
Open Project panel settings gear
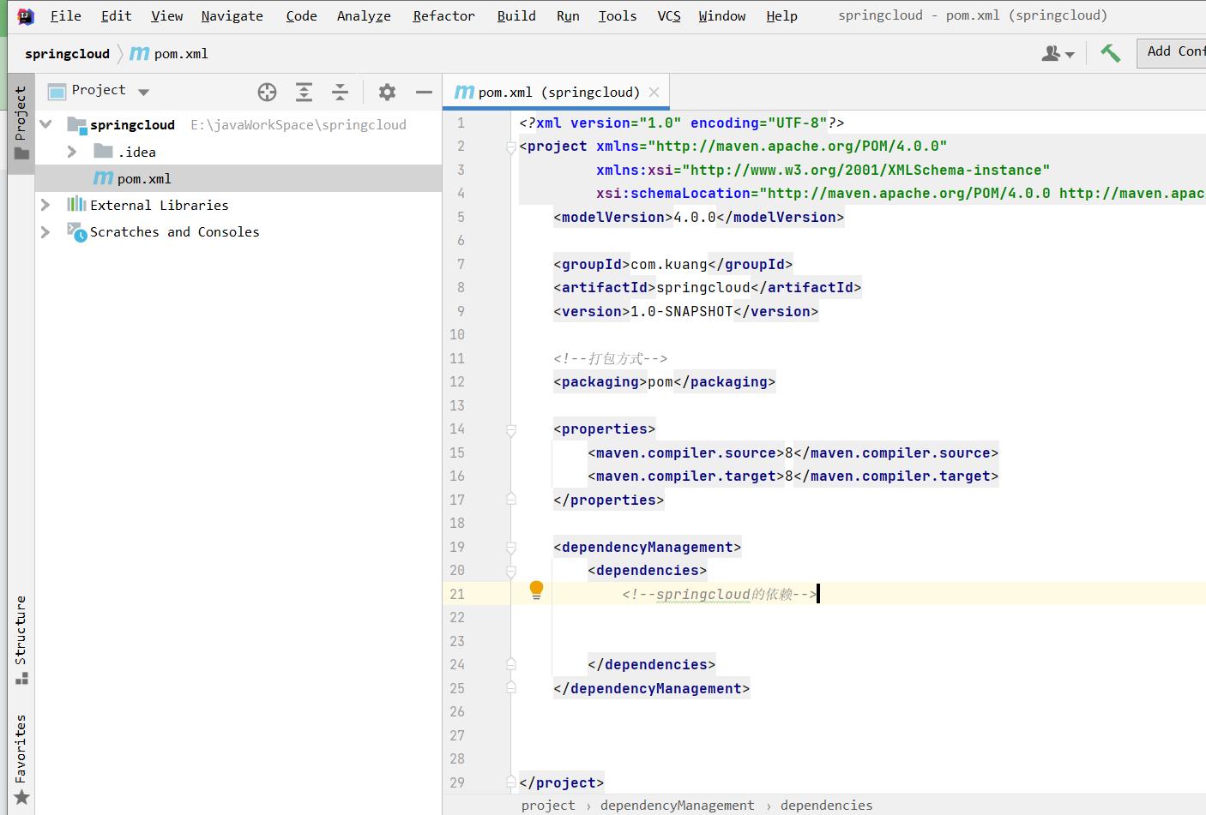click(x=387, y=92)
